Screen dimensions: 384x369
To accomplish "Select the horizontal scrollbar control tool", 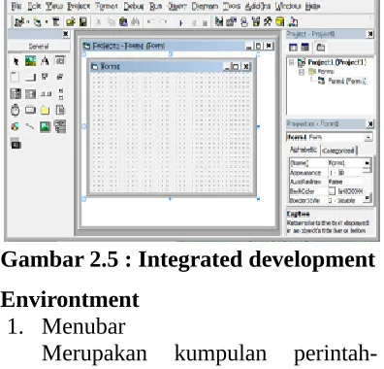I will 46,94.
